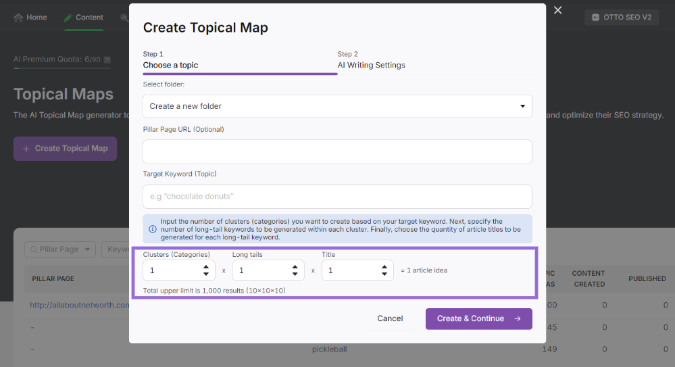Click the Pillar Page URL field
The width and height of the screenshot is (675, 367).
click(338, 151)
